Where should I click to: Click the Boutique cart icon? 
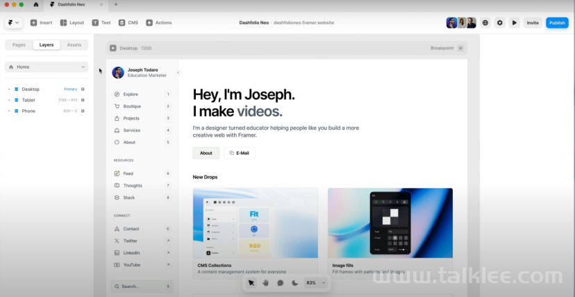[x=117, y=106]
